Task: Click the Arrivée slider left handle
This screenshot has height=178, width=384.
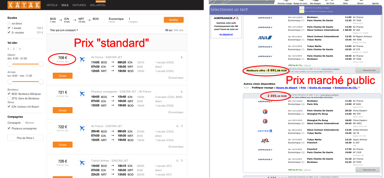Action: (x=10, y=82)
